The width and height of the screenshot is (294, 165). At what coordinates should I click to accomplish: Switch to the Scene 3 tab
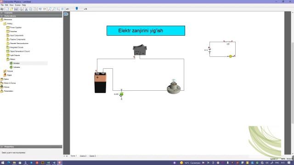point(92,156)
